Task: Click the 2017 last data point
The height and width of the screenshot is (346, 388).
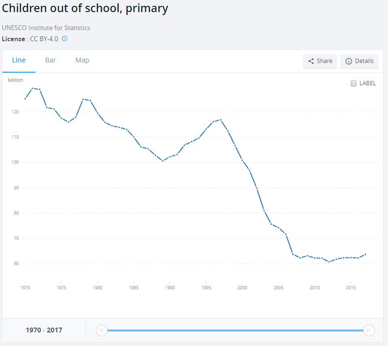Action: click(x=365, y=254)
